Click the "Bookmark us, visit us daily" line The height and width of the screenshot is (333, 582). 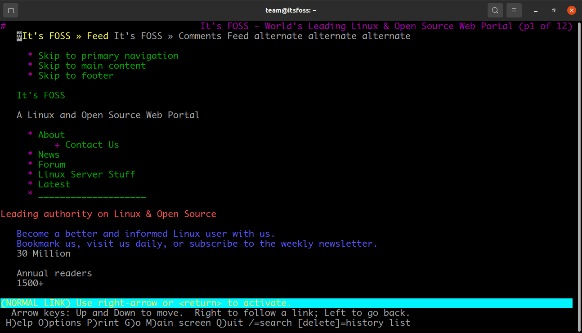(x=197, y=244)
